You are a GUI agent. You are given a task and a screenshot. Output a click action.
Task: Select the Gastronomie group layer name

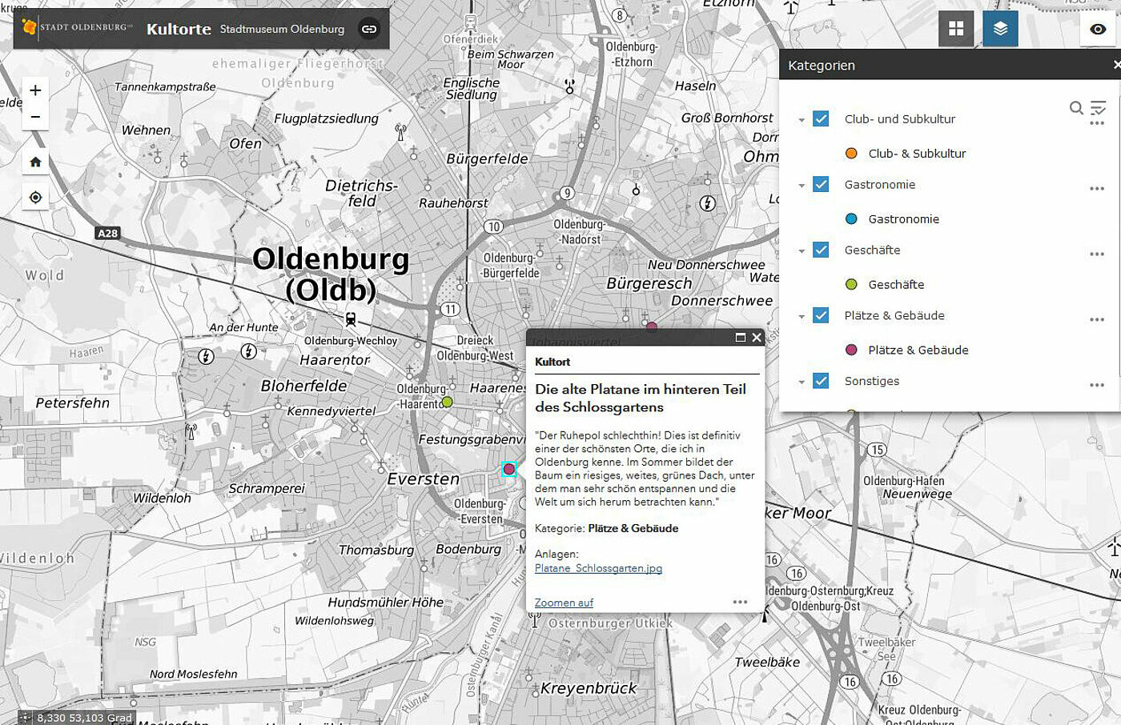(880, 184)
